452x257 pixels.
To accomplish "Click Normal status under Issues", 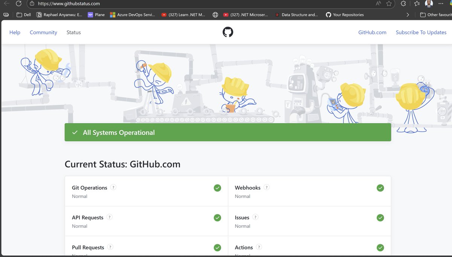I will pos(243,226).
